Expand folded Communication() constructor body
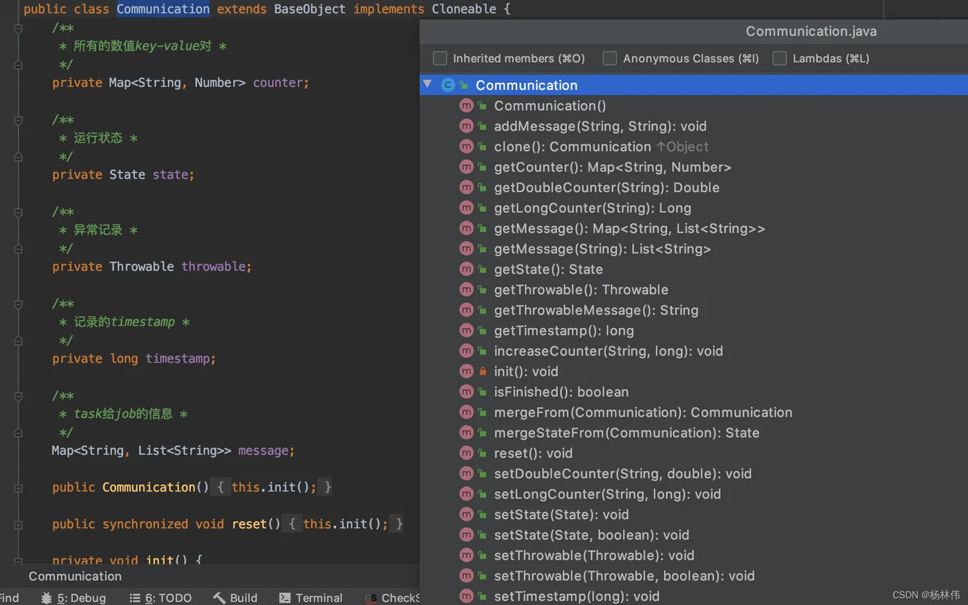The width and height of the screenshot is (968, 605). point(19,488)
